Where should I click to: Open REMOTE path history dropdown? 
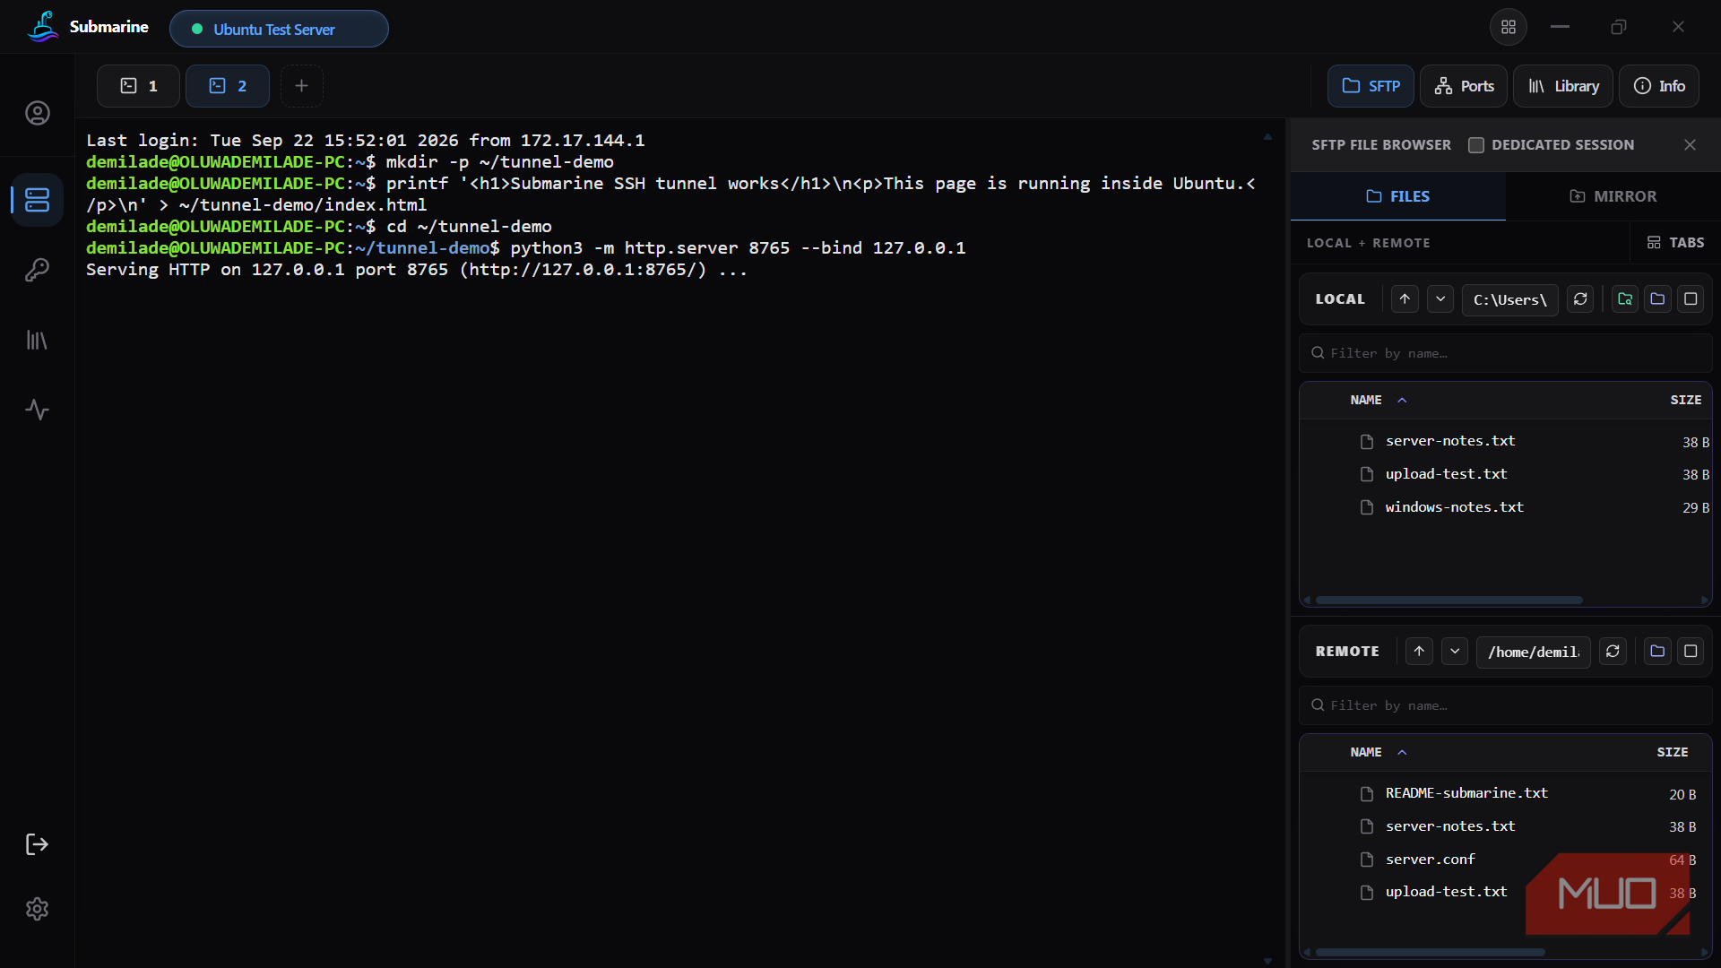coord(1455,651)
